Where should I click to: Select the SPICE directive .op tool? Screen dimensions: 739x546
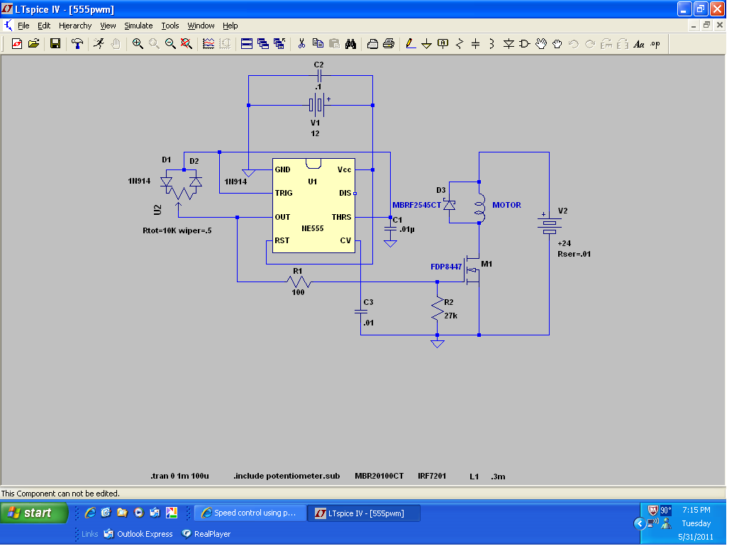[x=655, y=44]
